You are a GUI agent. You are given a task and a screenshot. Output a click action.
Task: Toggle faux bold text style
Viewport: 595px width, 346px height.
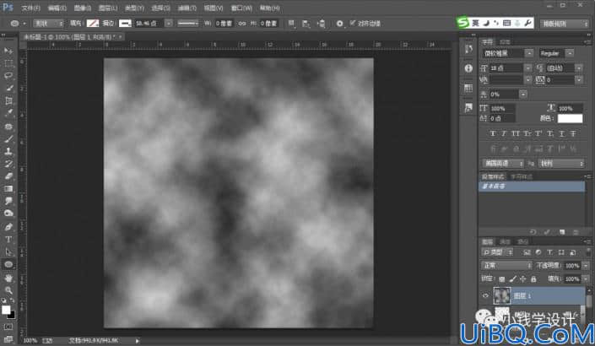point(493,133)
